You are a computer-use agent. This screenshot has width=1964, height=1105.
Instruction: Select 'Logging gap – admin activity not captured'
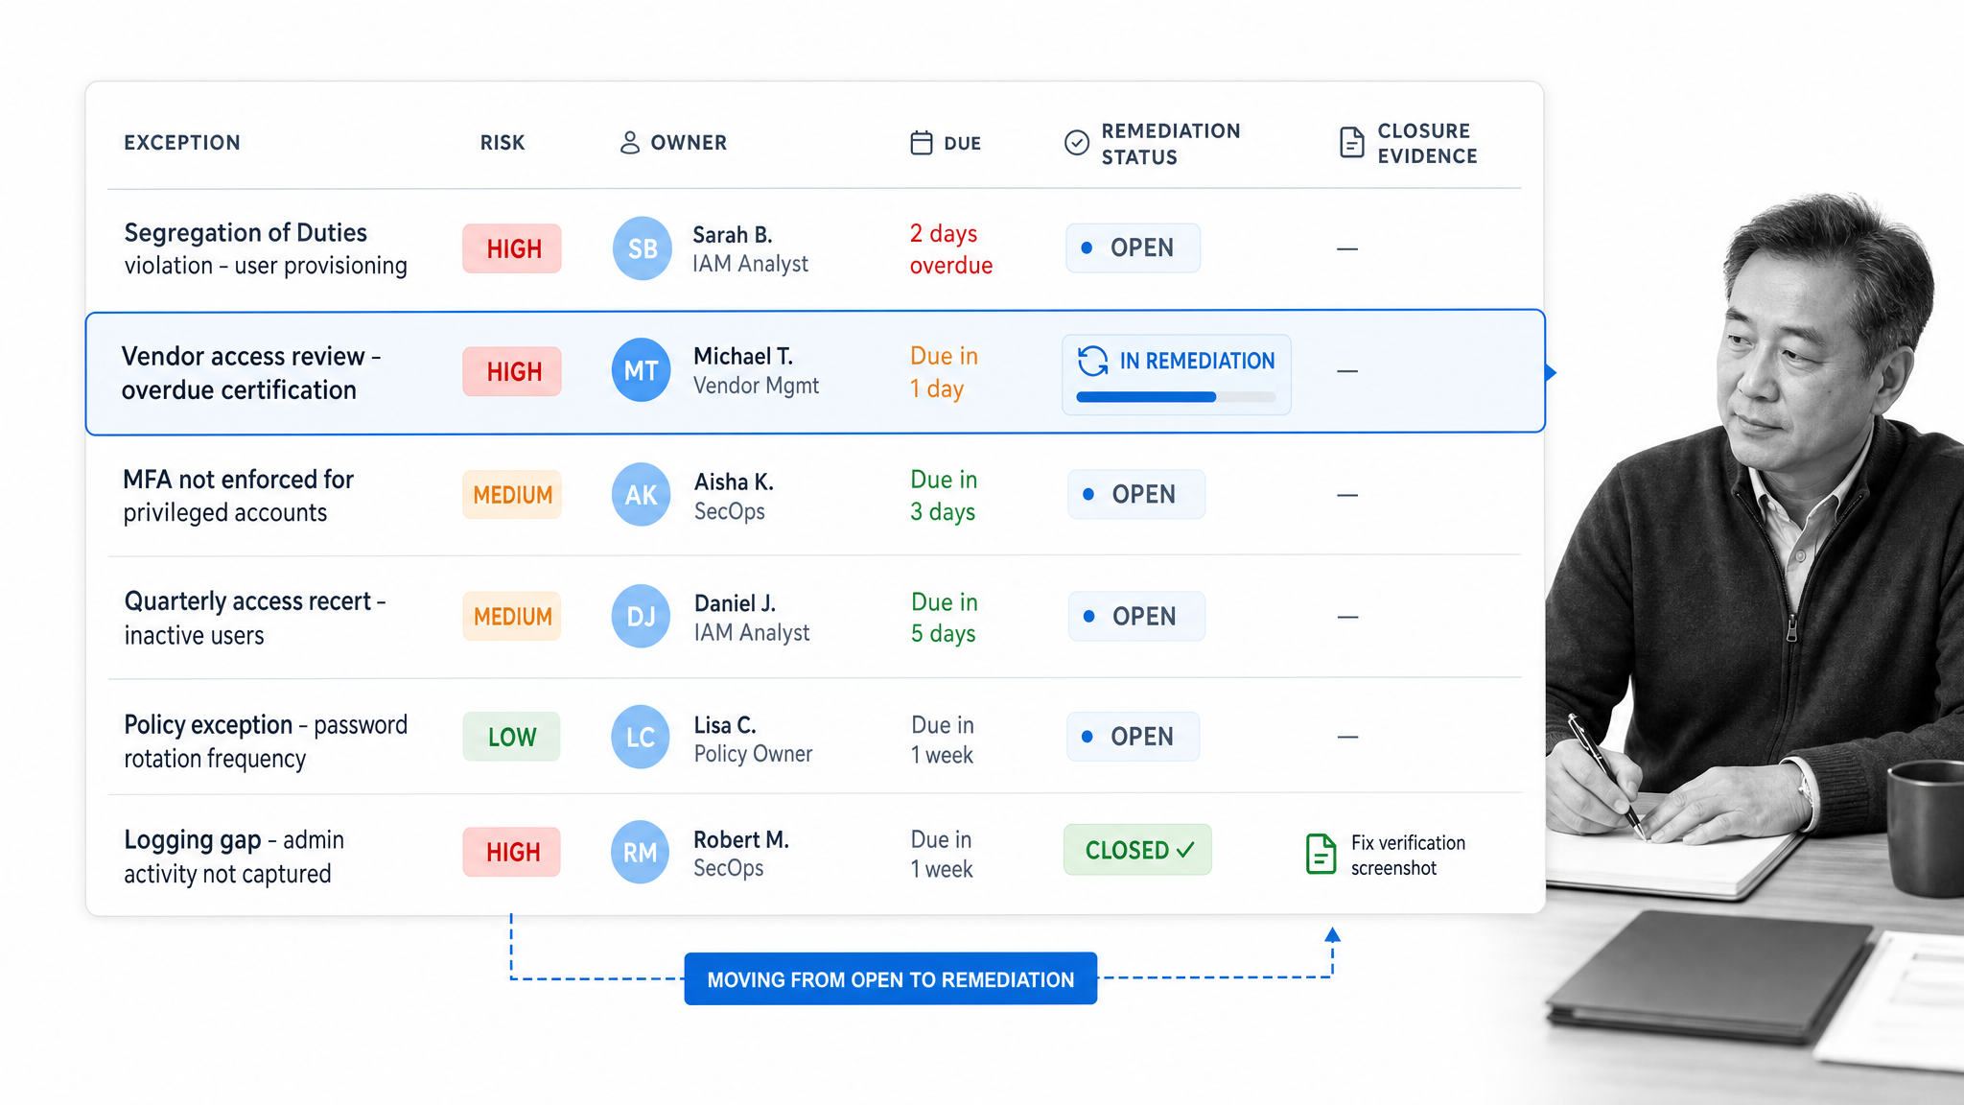tap(234, 856)
